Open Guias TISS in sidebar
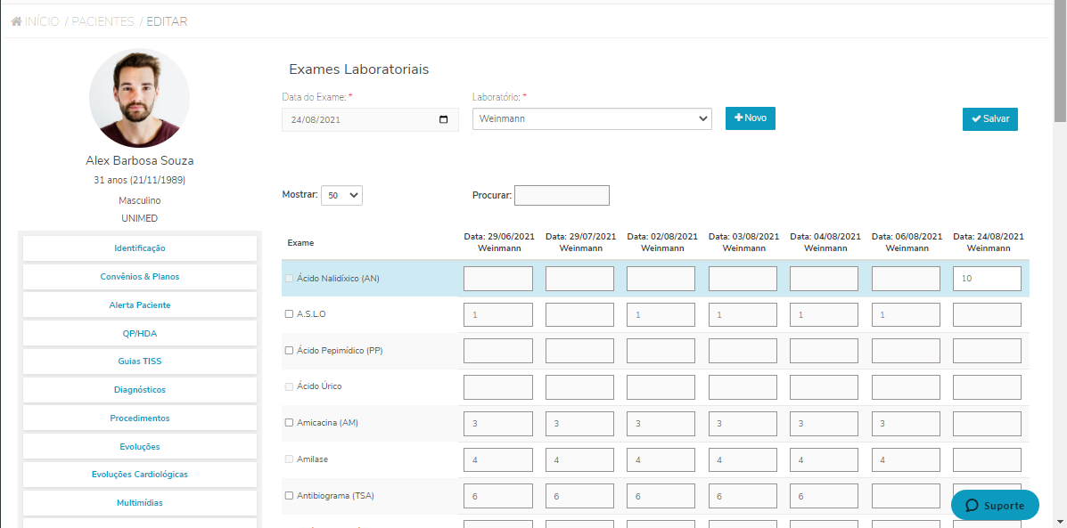This screenshot has width=1067, height=528. pyautogui.click(x=139, y=361)
